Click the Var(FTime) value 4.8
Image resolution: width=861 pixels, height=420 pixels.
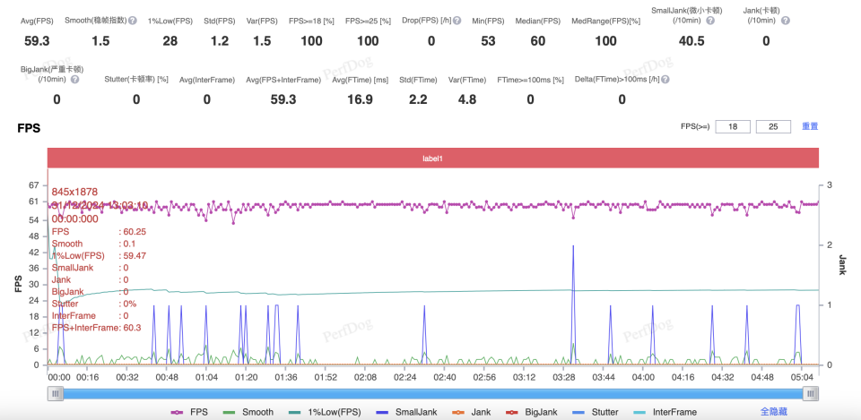pyautogui.click(x=467, y=99)
